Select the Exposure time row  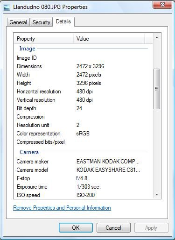[84, 187]
